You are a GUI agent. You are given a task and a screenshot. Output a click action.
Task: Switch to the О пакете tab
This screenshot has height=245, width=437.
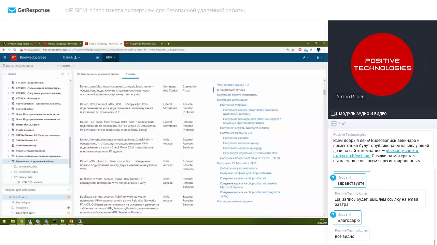[x=130, y=74]
